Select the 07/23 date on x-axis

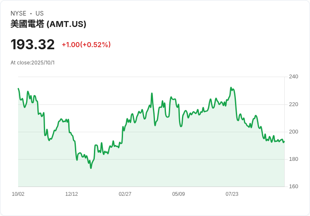point(232,194)
